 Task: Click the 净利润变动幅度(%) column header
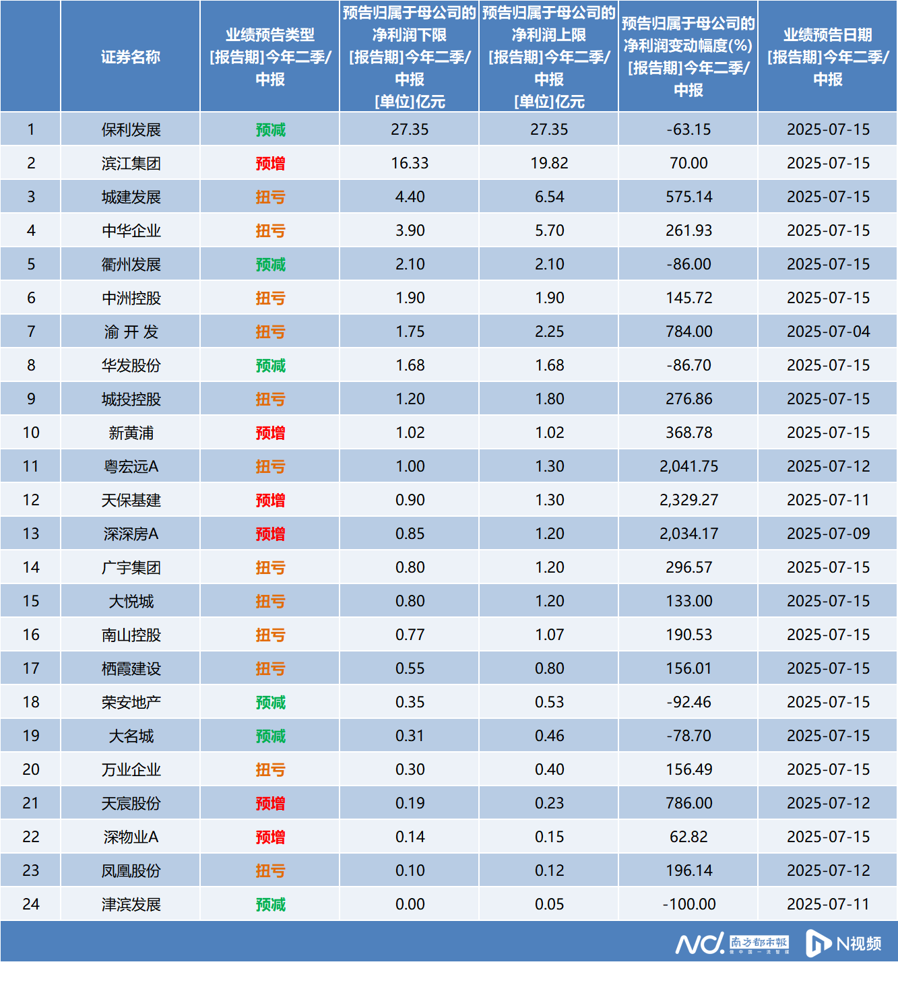pos(688,57)
